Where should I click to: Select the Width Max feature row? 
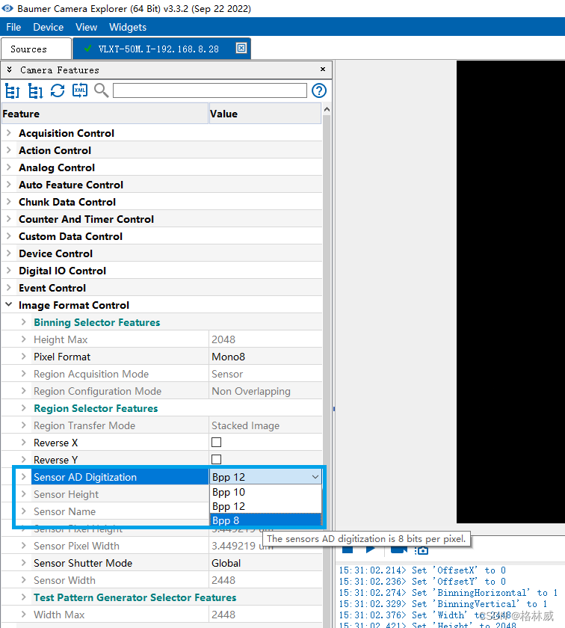pyautogui.click(x=161, y=615)
